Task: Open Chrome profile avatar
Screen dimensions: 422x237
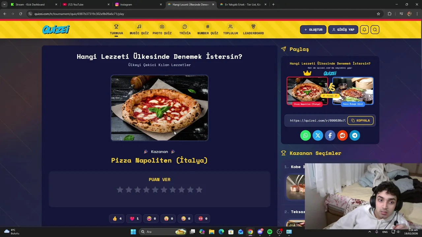Action: tap(409, 14)
